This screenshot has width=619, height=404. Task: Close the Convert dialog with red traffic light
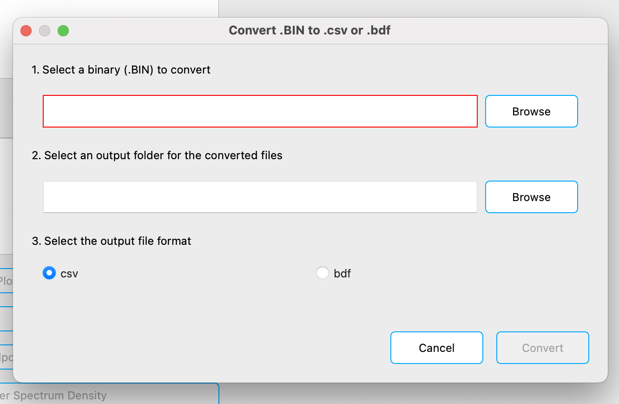(x=26, y=30)
